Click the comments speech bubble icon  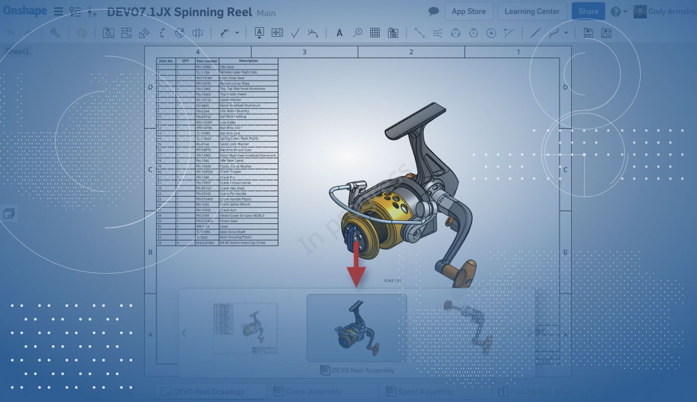click(x=433, y=11)
